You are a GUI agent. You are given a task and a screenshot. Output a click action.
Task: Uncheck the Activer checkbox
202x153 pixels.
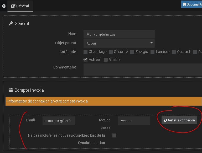coord(85,60)
